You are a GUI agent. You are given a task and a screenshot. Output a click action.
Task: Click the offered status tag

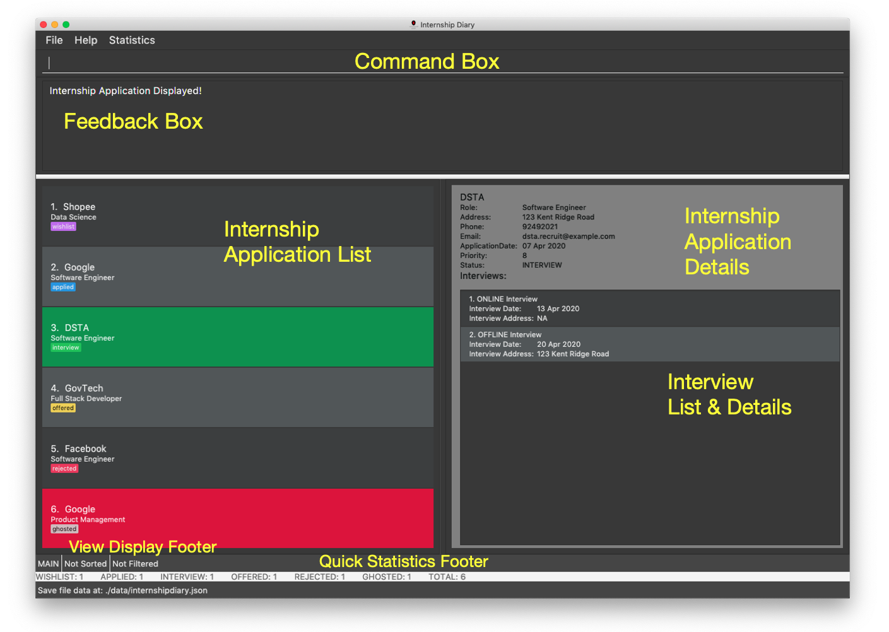click(x=63, y=408)
